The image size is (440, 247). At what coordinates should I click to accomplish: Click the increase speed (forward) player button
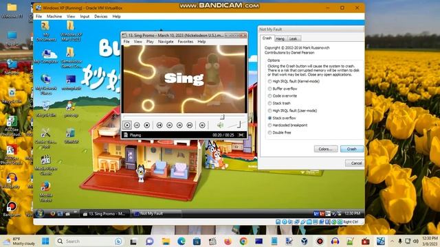click(x=179, y=125)
